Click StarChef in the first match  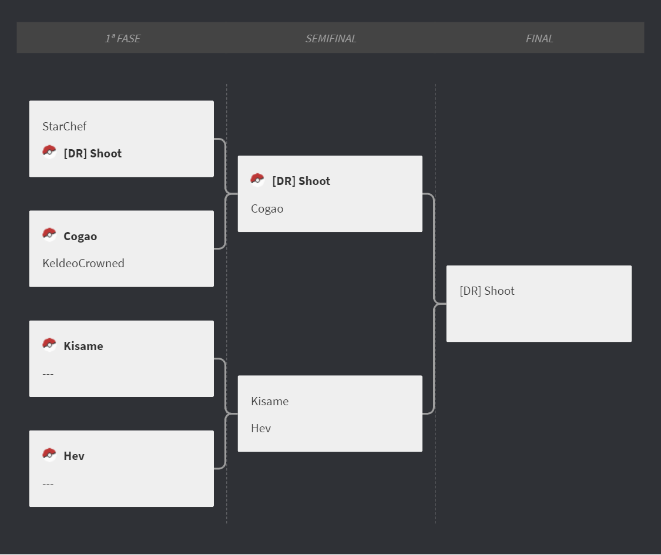65,126
